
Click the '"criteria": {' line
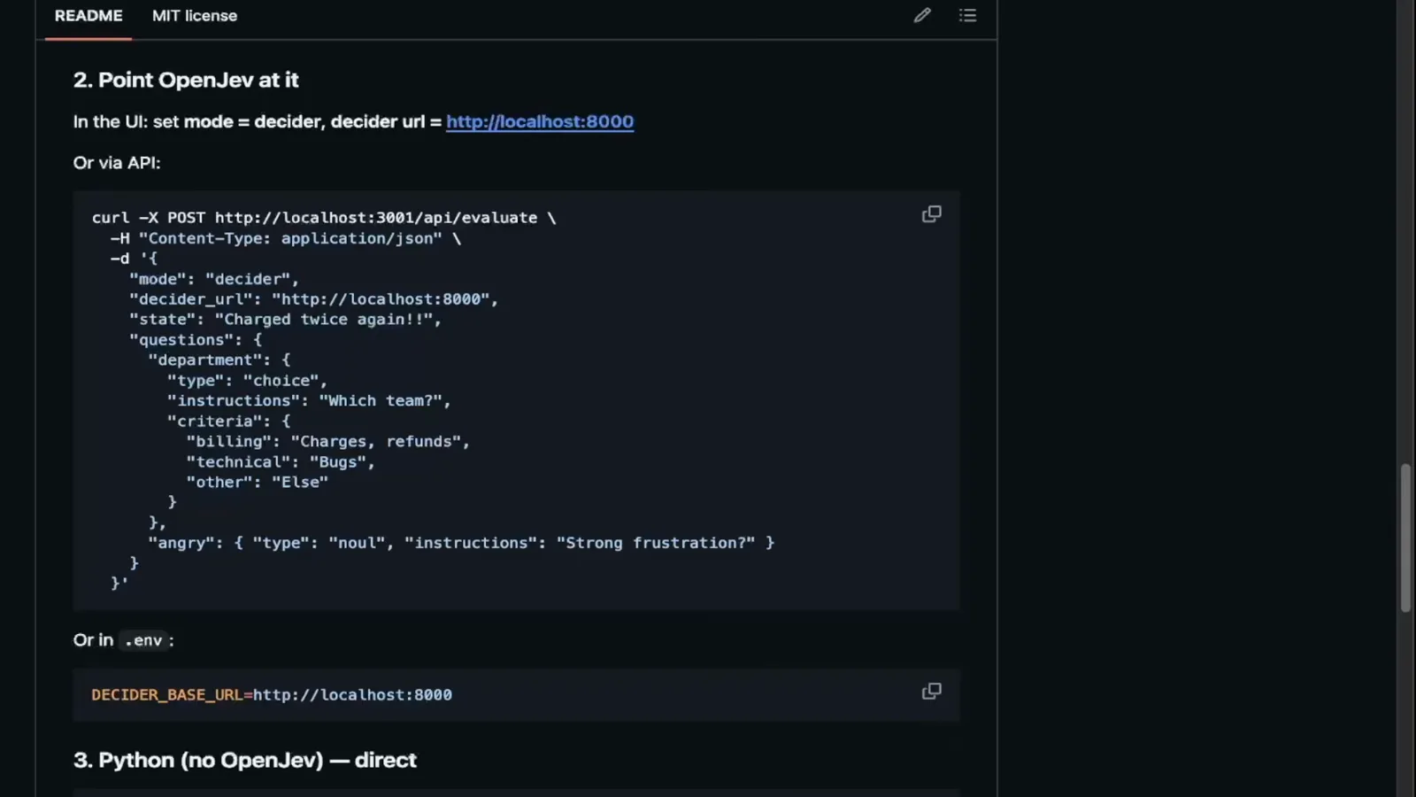coord(228,422)
